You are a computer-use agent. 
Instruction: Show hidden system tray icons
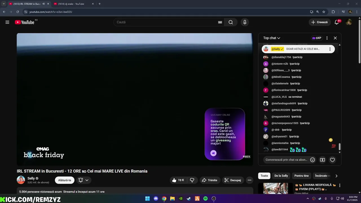pos(308,199)
